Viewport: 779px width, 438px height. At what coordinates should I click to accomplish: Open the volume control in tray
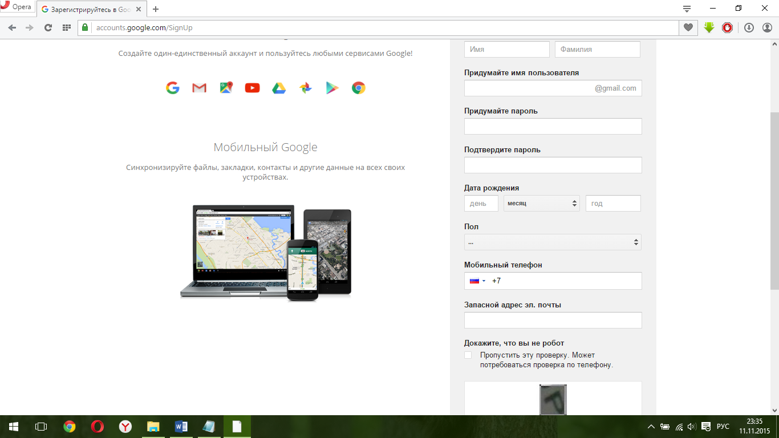[692, 427]
